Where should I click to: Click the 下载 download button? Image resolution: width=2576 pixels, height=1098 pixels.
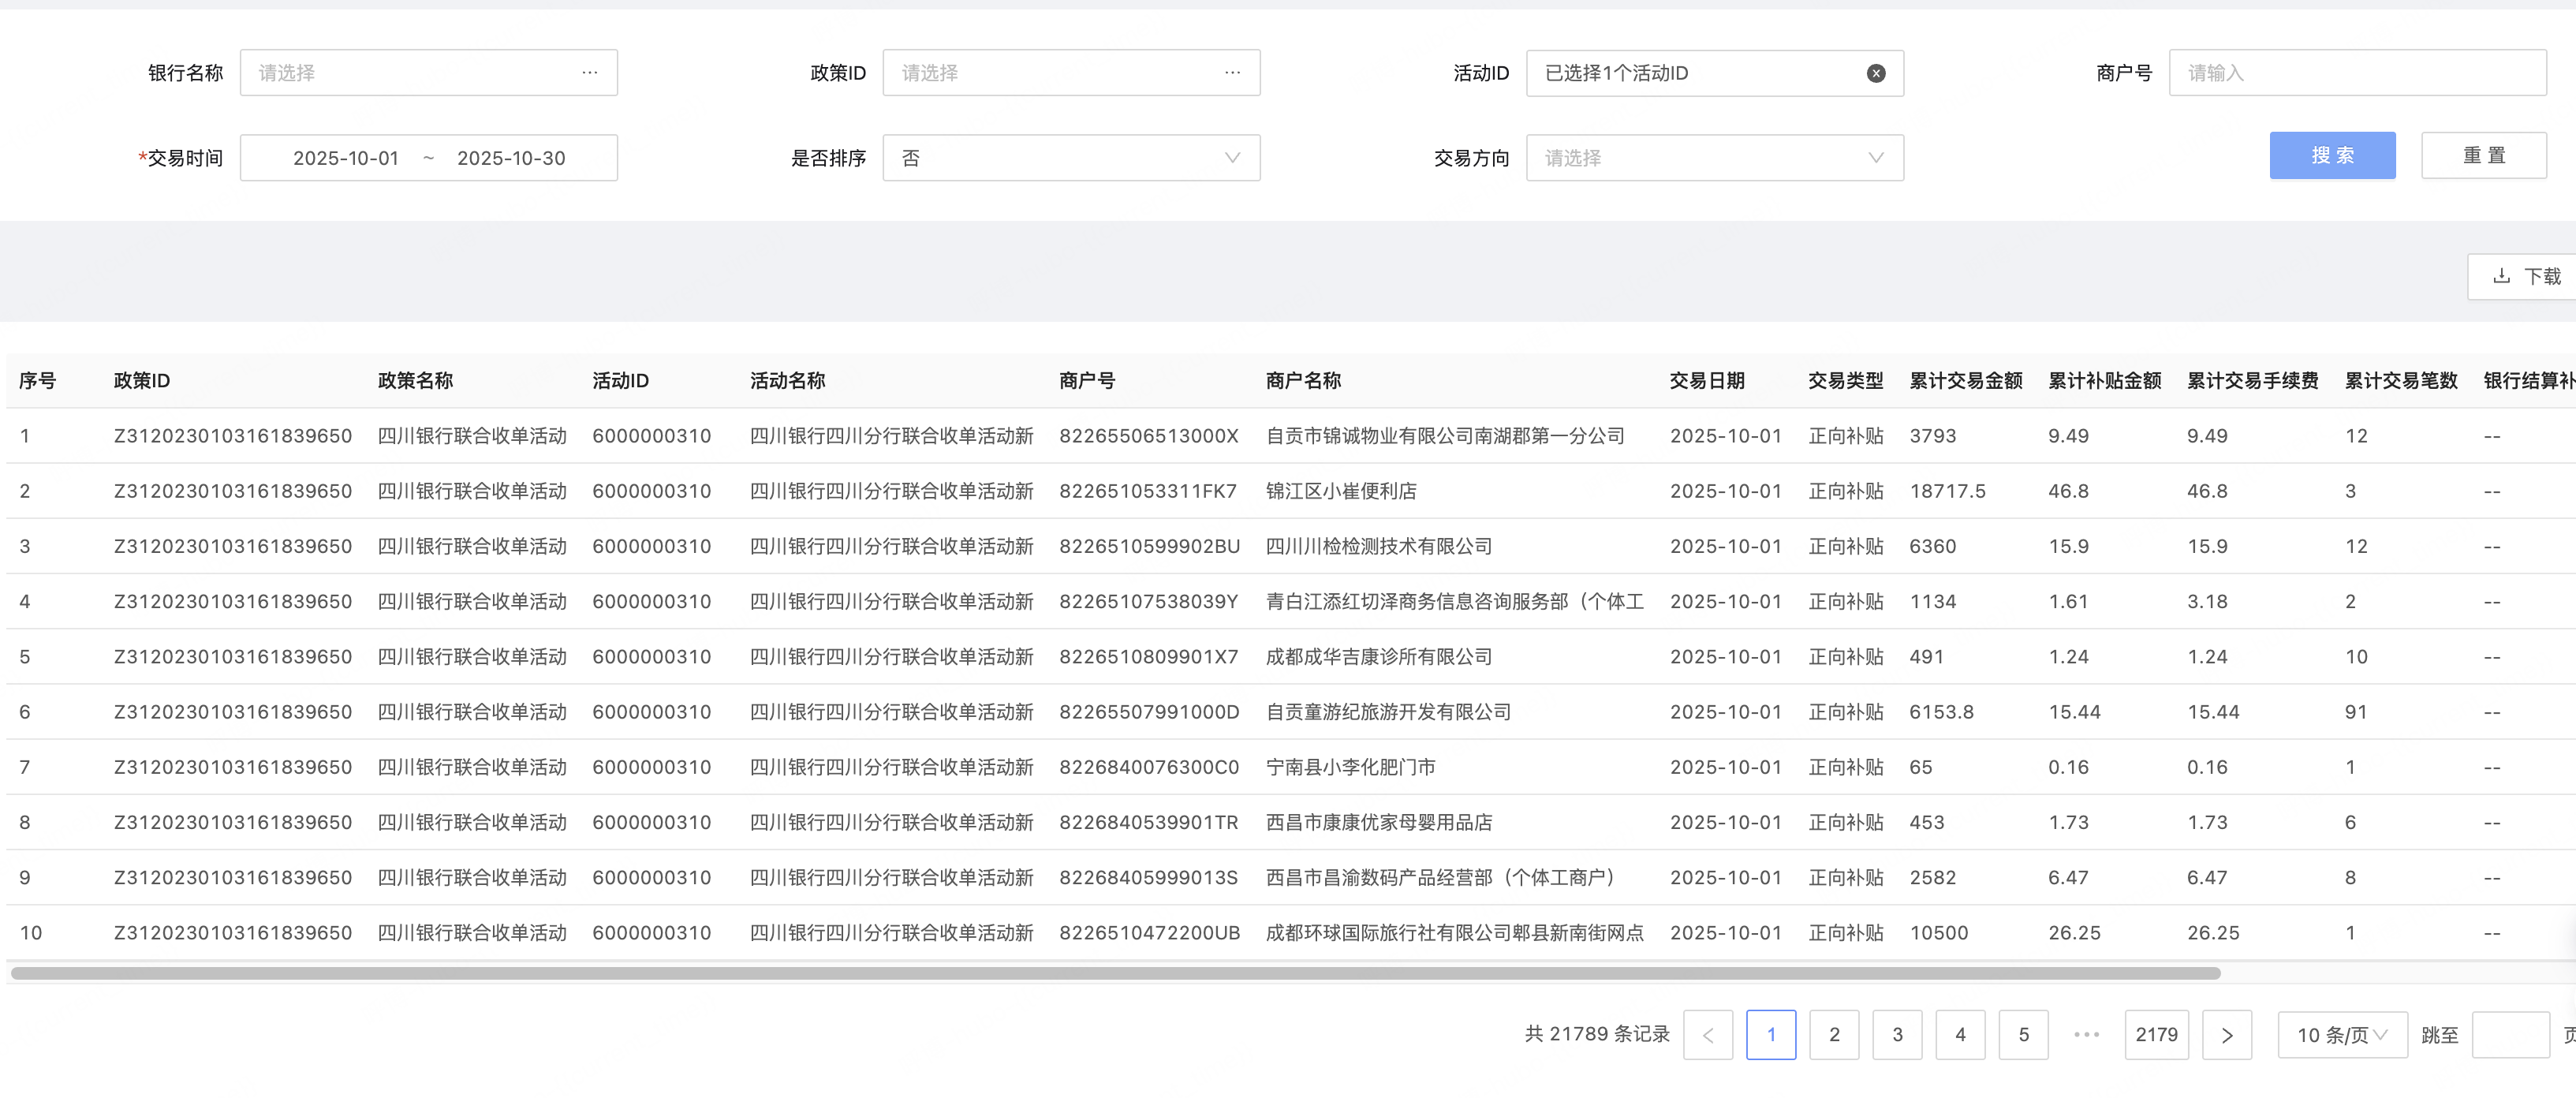coord(2527,276)
